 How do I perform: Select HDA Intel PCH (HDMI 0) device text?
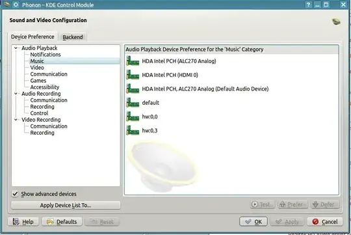point(170,75)
